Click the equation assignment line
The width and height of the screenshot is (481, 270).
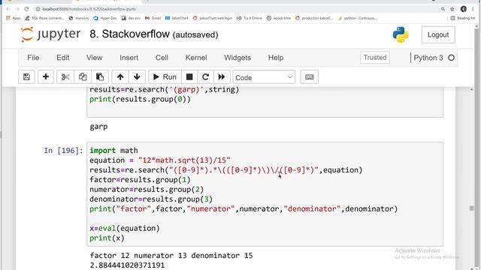click(160, 160)
